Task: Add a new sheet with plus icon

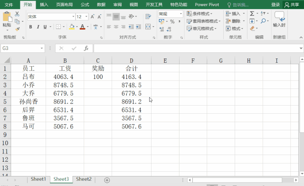Action: click(107, 180)
